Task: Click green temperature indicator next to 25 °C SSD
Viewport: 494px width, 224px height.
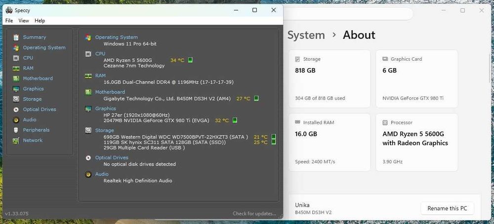Action: tap(274, 142)
